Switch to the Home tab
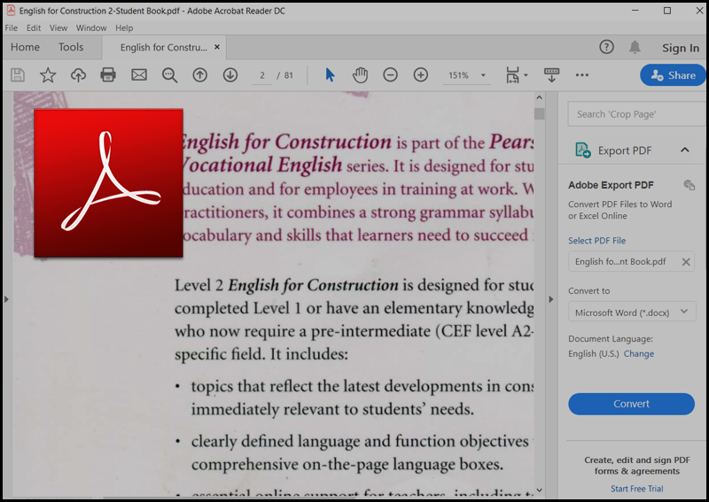This screenshot has width=709, height=502. 26,47
